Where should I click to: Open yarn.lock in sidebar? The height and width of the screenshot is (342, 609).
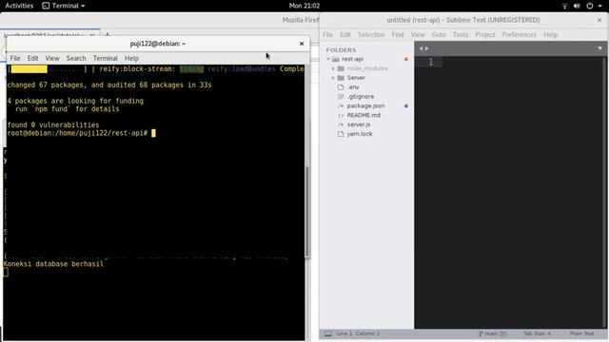(360, 134)
